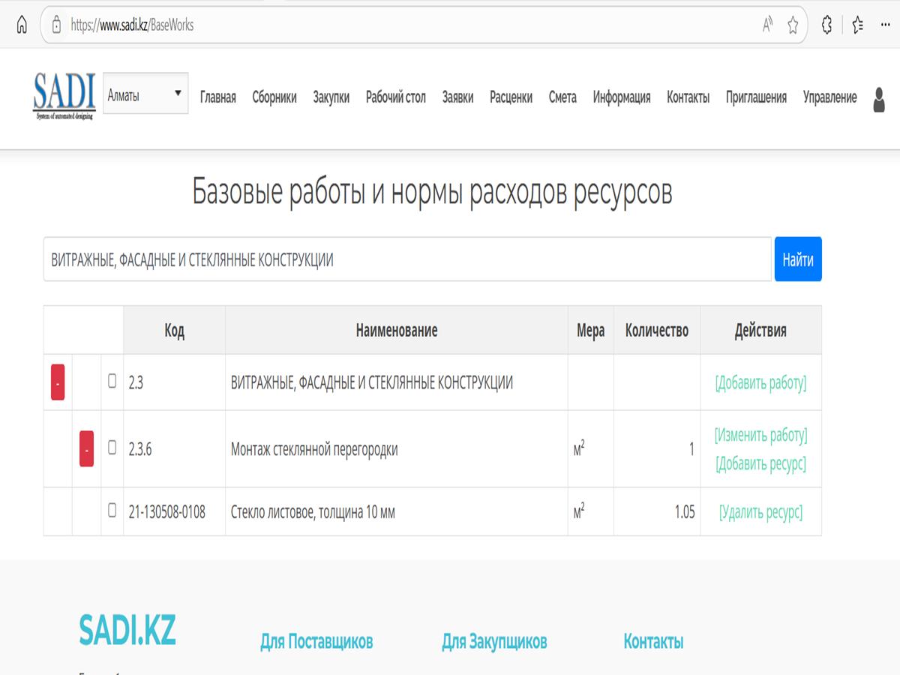The width and height of the screenshot is (900, 675).
Task: Click the SADI logo
Action: (x=64, y=96)
